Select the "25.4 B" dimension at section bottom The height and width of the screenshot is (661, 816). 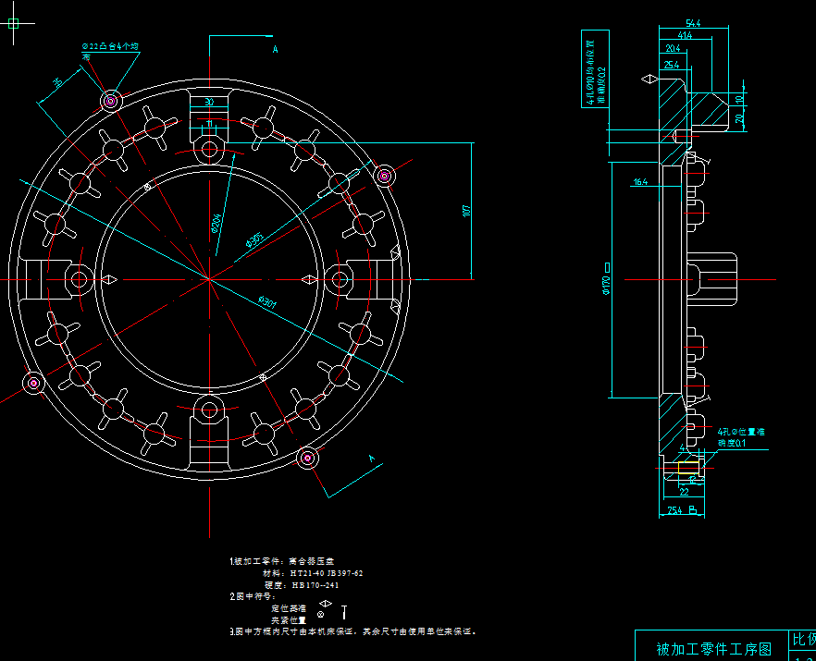point(682,510)
